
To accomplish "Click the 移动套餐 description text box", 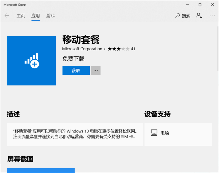I will click(75, 134).
